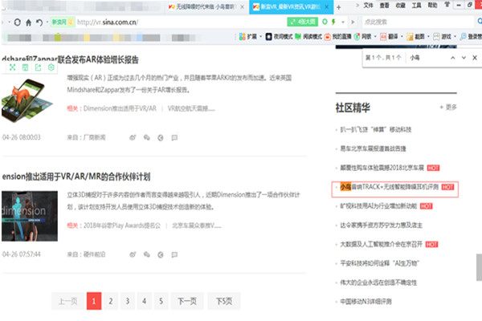Click the Weibo share icon on first article
This screenshot has height=321, width=482.
[133, 137]
